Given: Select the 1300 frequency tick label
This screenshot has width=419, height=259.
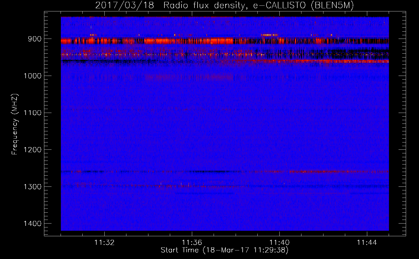Looking at the screenshot, I should [32, 187].
